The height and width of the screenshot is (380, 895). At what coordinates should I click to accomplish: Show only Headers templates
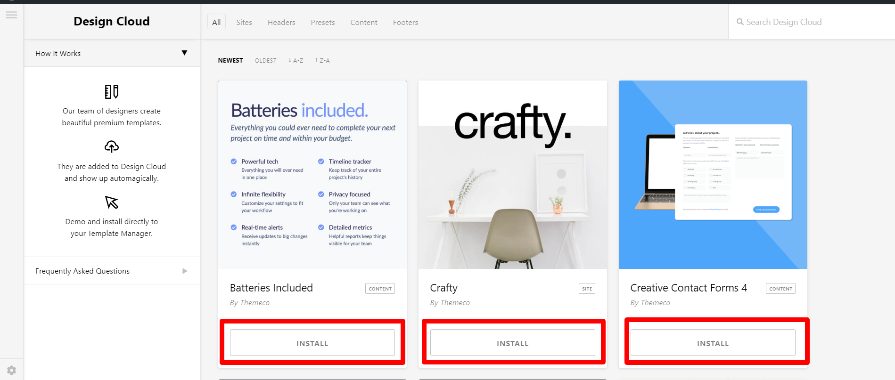(x=281, y=22)
